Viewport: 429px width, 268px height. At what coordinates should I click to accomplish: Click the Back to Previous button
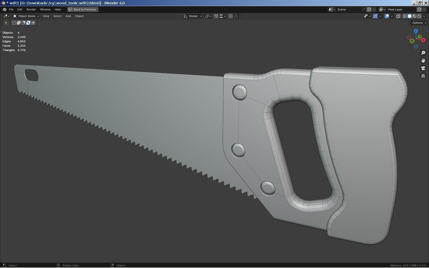pos(83,9)
